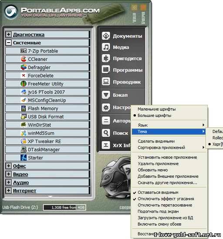The image size is (223, 239).
Task: Click the PortableApps logo globe icon
Action: pos(11,12)
